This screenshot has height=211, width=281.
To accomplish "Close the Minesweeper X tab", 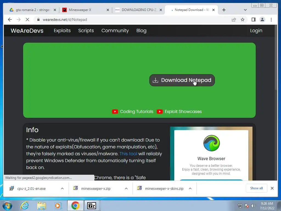I will [x=108, y=10].
